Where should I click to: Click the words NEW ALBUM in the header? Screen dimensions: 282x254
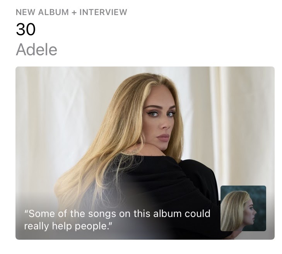click(x=42, y=12)
